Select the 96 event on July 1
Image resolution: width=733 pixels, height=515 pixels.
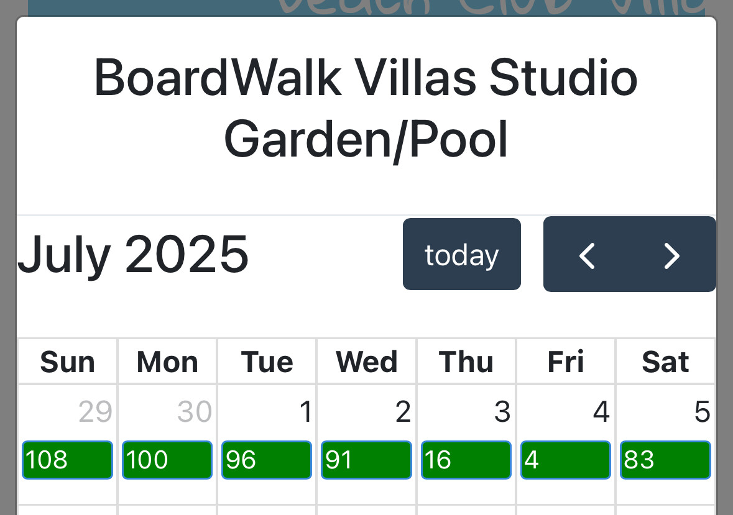[267, 460]
